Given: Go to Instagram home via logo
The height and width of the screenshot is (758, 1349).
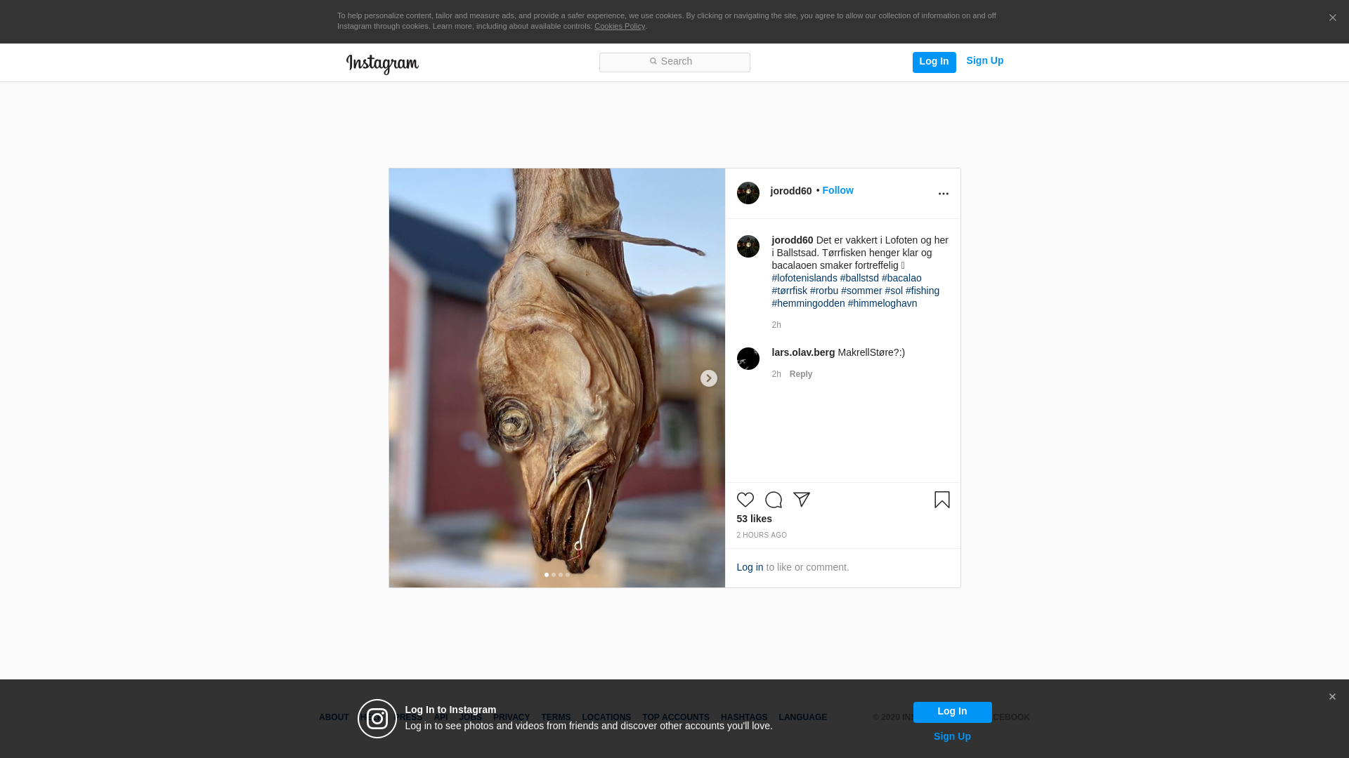Looking at the screenshot, I should point(382,64).
